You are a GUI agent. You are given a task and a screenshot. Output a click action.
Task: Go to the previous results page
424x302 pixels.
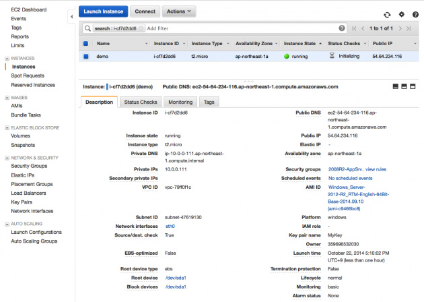363,28
